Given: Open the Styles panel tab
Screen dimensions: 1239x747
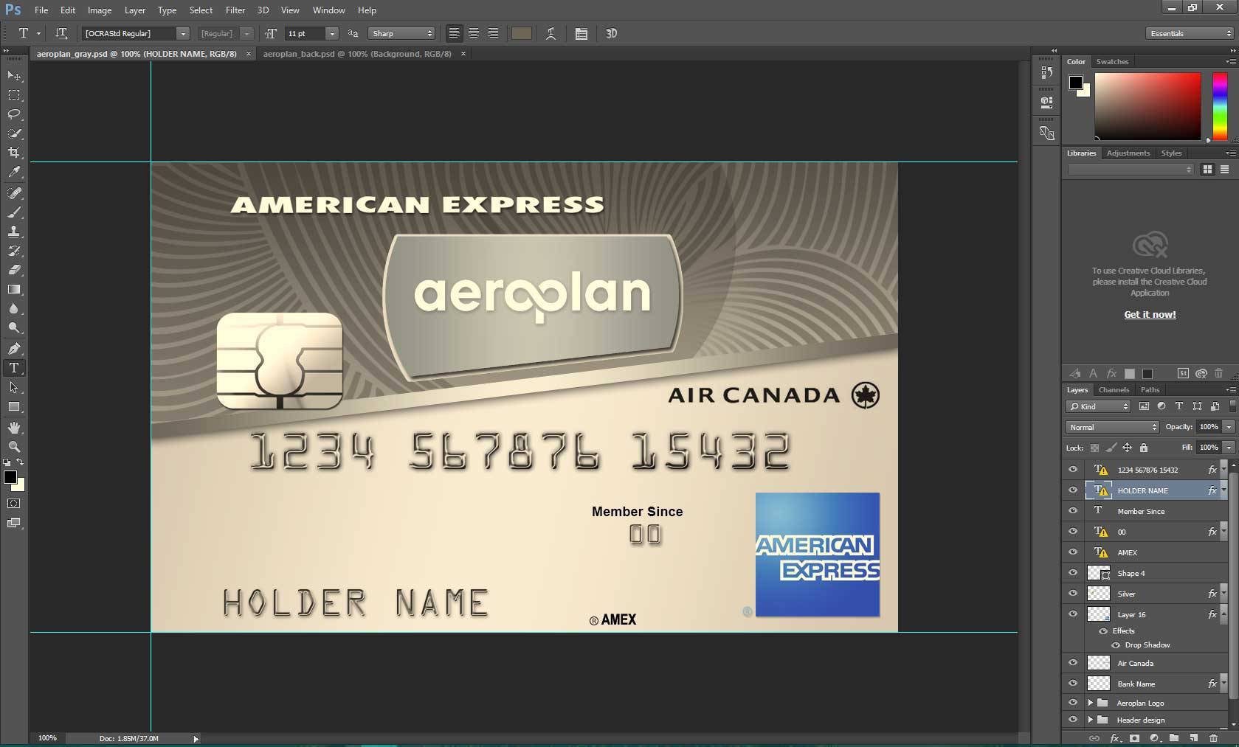Looking at the screenshot, I should (1171, 153).
